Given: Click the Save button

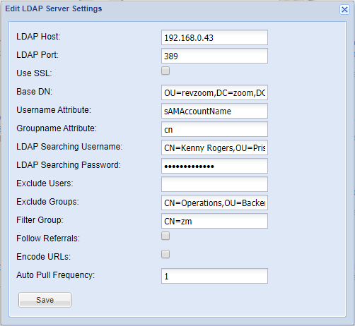Looking at the screenshot, I should click(45, 300).
